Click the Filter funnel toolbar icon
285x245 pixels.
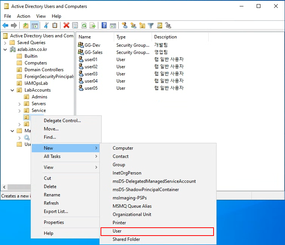(x=151, y=25)
